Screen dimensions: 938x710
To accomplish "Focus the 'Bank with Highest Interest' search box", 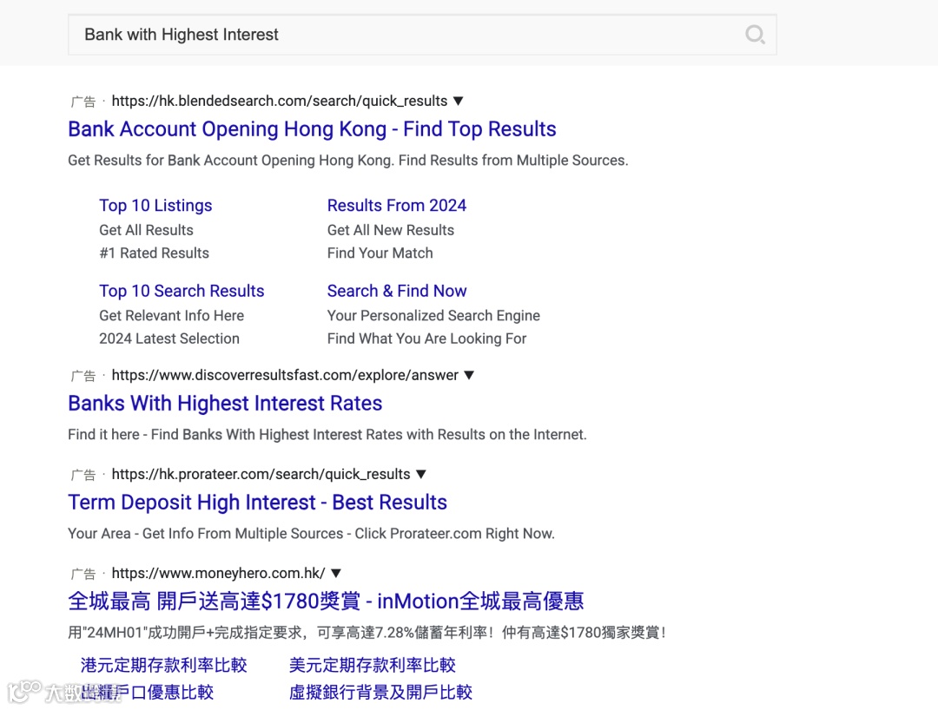I will (422, 35).
